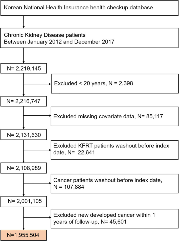Click the arrow pointing to new developed cancer box

click(x=37, y=217)
